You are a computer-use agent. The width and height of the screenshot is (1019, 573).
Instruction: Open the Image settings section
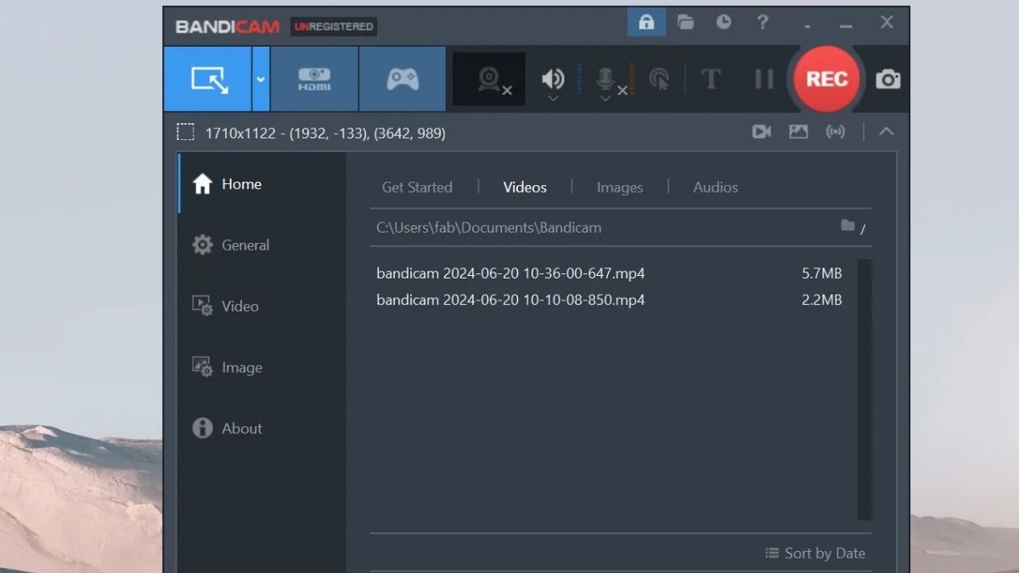(262, 367)
